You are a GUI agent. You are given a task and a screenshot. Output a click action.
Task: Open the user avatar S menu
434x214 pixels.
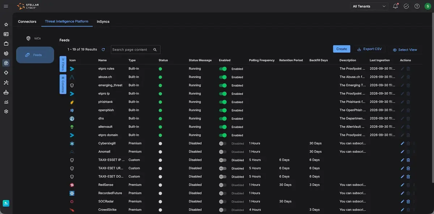[428, 6]
